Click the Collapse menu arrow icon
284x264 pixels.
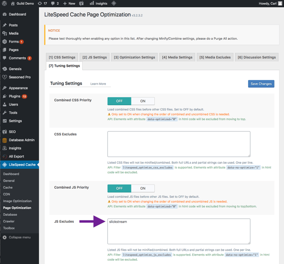pyautogui.click(x=5, y=238)
